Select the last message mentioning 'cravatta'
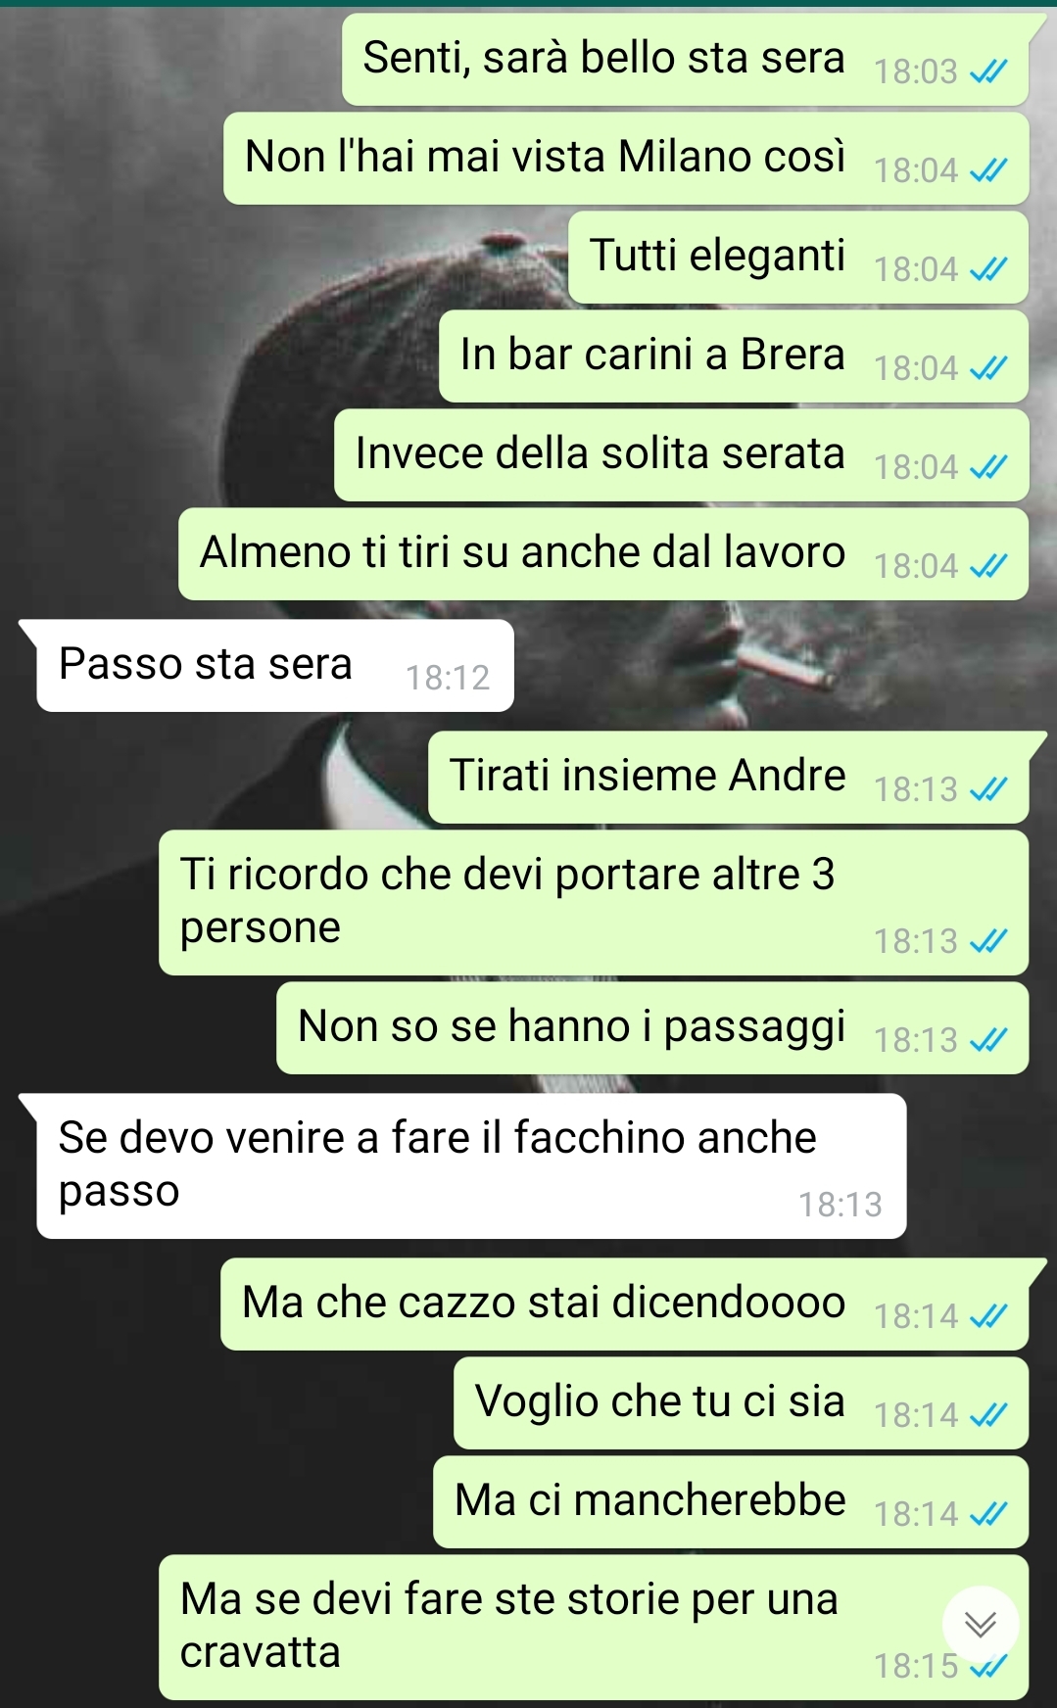1057x1708 pixels. coord(594,1627)
